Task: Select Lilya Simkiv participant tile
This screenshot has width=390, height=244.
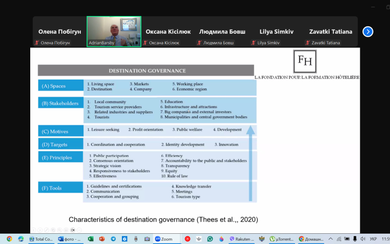Action: pyautogui.click(x=276, y=32)
